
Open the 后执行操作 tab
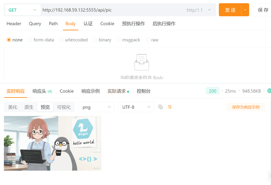[164, 23]
